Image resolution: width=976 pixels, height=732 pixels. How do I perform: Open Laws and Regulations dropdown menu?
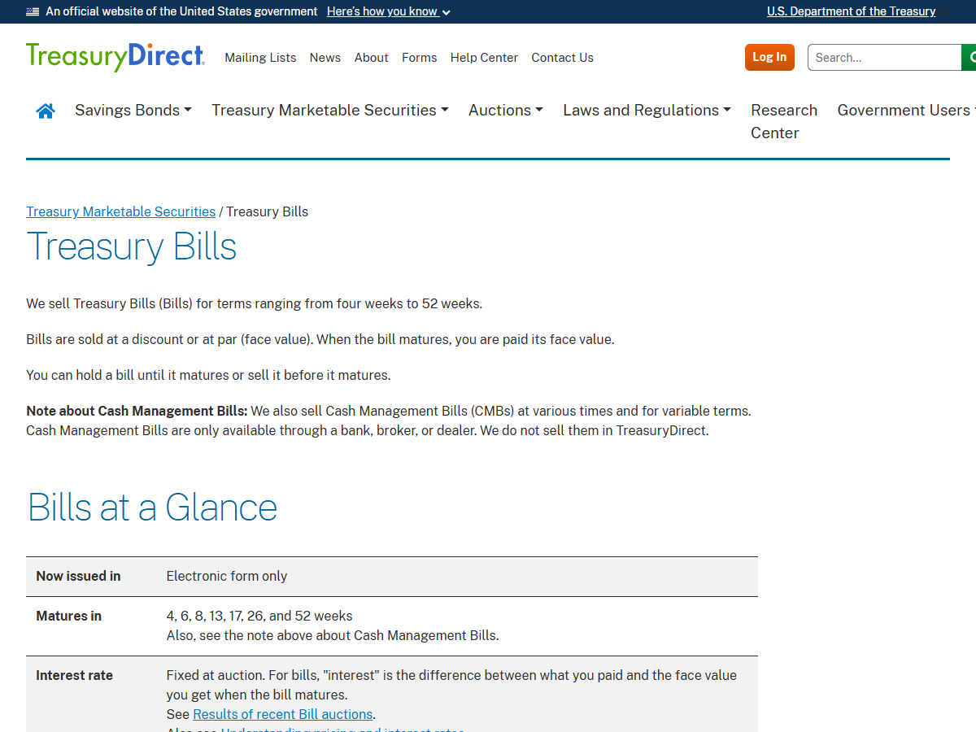[647, 110]
